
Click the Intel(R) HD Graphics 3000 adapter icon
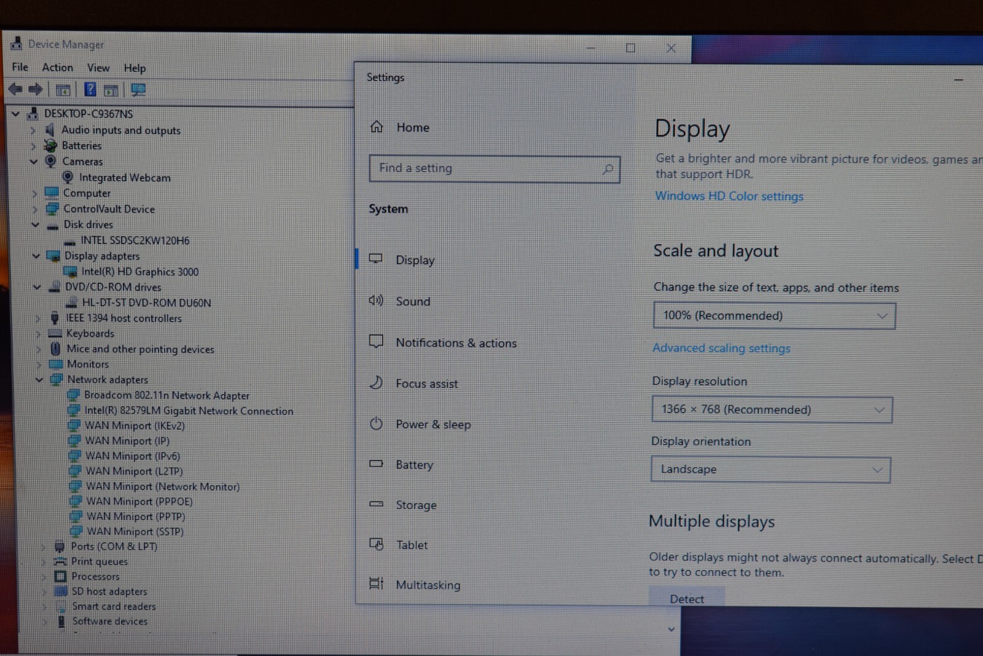(71, 272)
